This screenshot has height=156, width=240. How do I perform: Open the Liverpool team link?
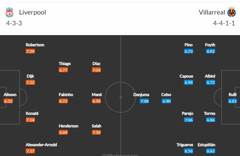point(32,13)
